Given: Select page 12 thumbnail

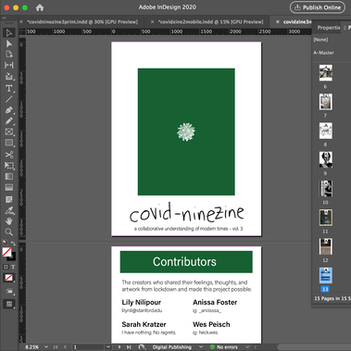Looking at the screenshot, I should click(x=326, y=246).
